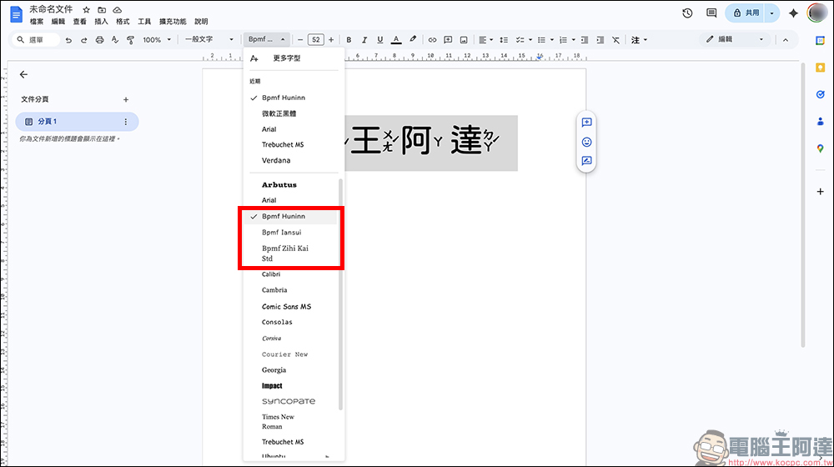This screenshot has width=834, height=467.
Task: Toggle bold formatting
Action: pyautogui.click(x=349, y=40)
